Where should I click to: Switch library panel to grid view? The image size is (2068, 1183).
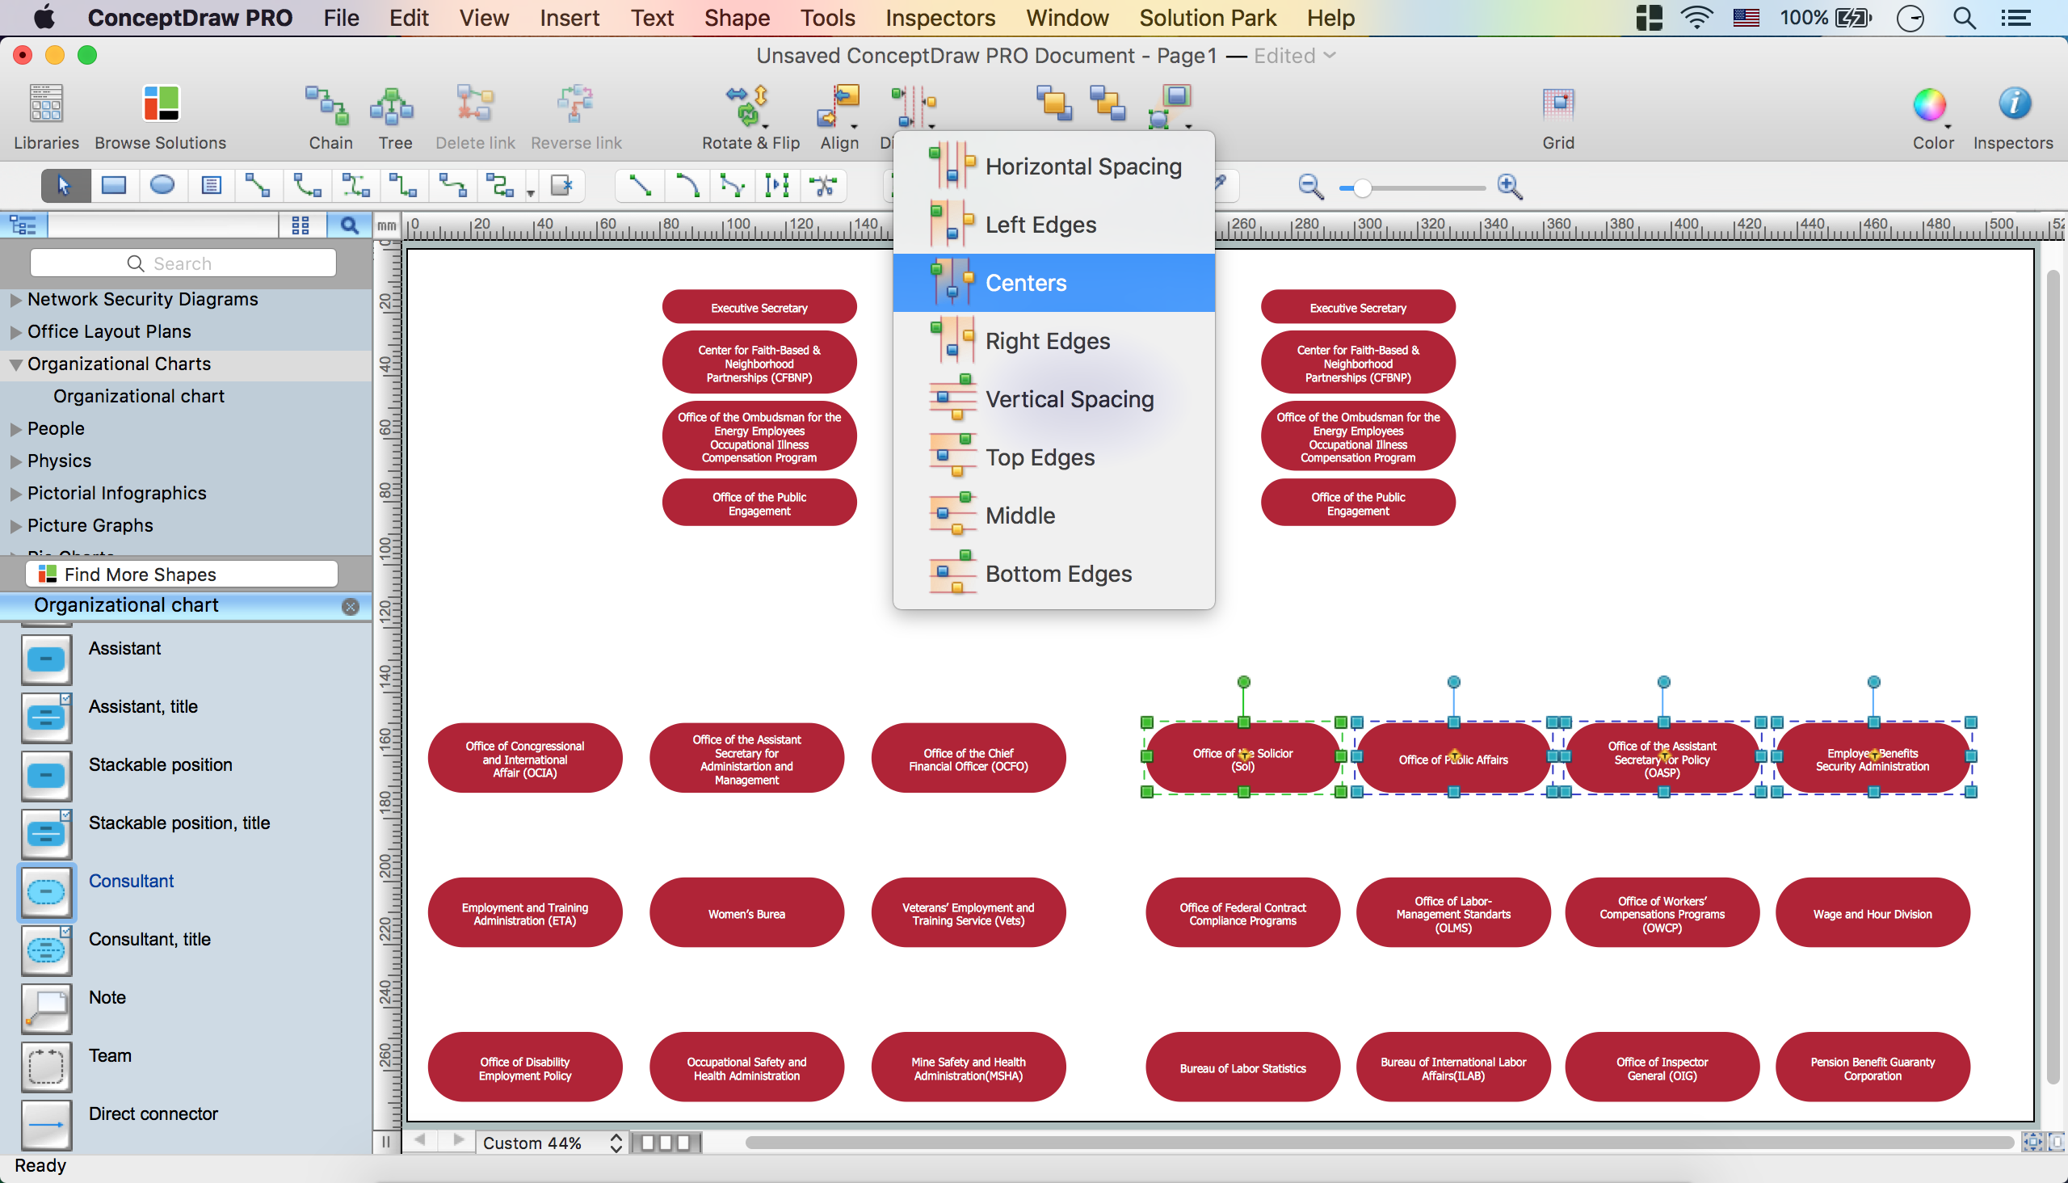300,225
